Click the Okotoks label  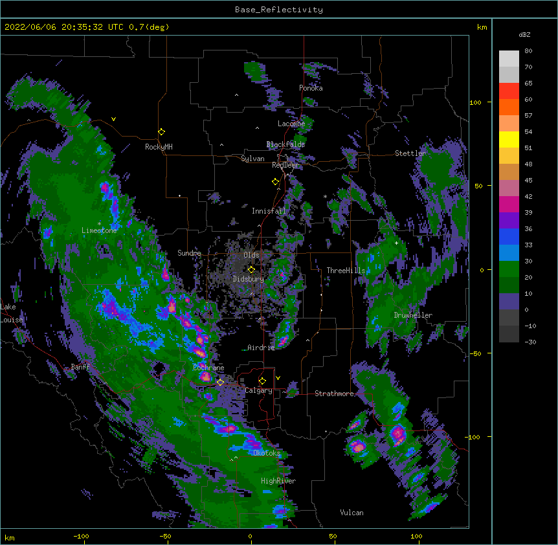click(x=267, y=453)
